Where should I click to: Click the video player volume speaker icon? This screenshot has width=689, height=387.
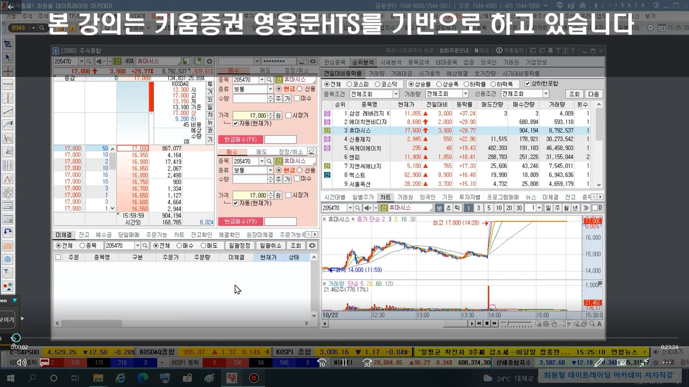(22, 362)
